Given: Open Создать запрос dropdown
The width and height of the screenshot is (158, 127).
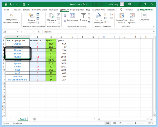Looking at the screenshot, I should coord(32,18).
